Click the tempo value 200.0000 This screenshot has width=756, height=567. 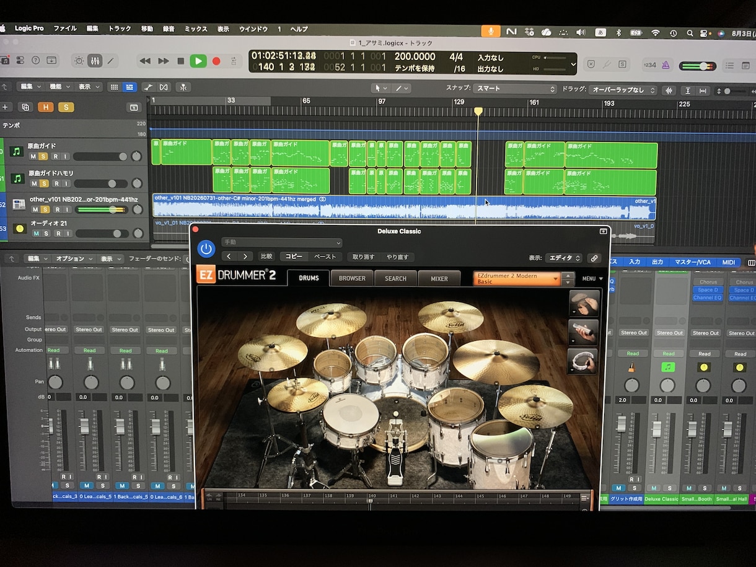pos(415,56)
